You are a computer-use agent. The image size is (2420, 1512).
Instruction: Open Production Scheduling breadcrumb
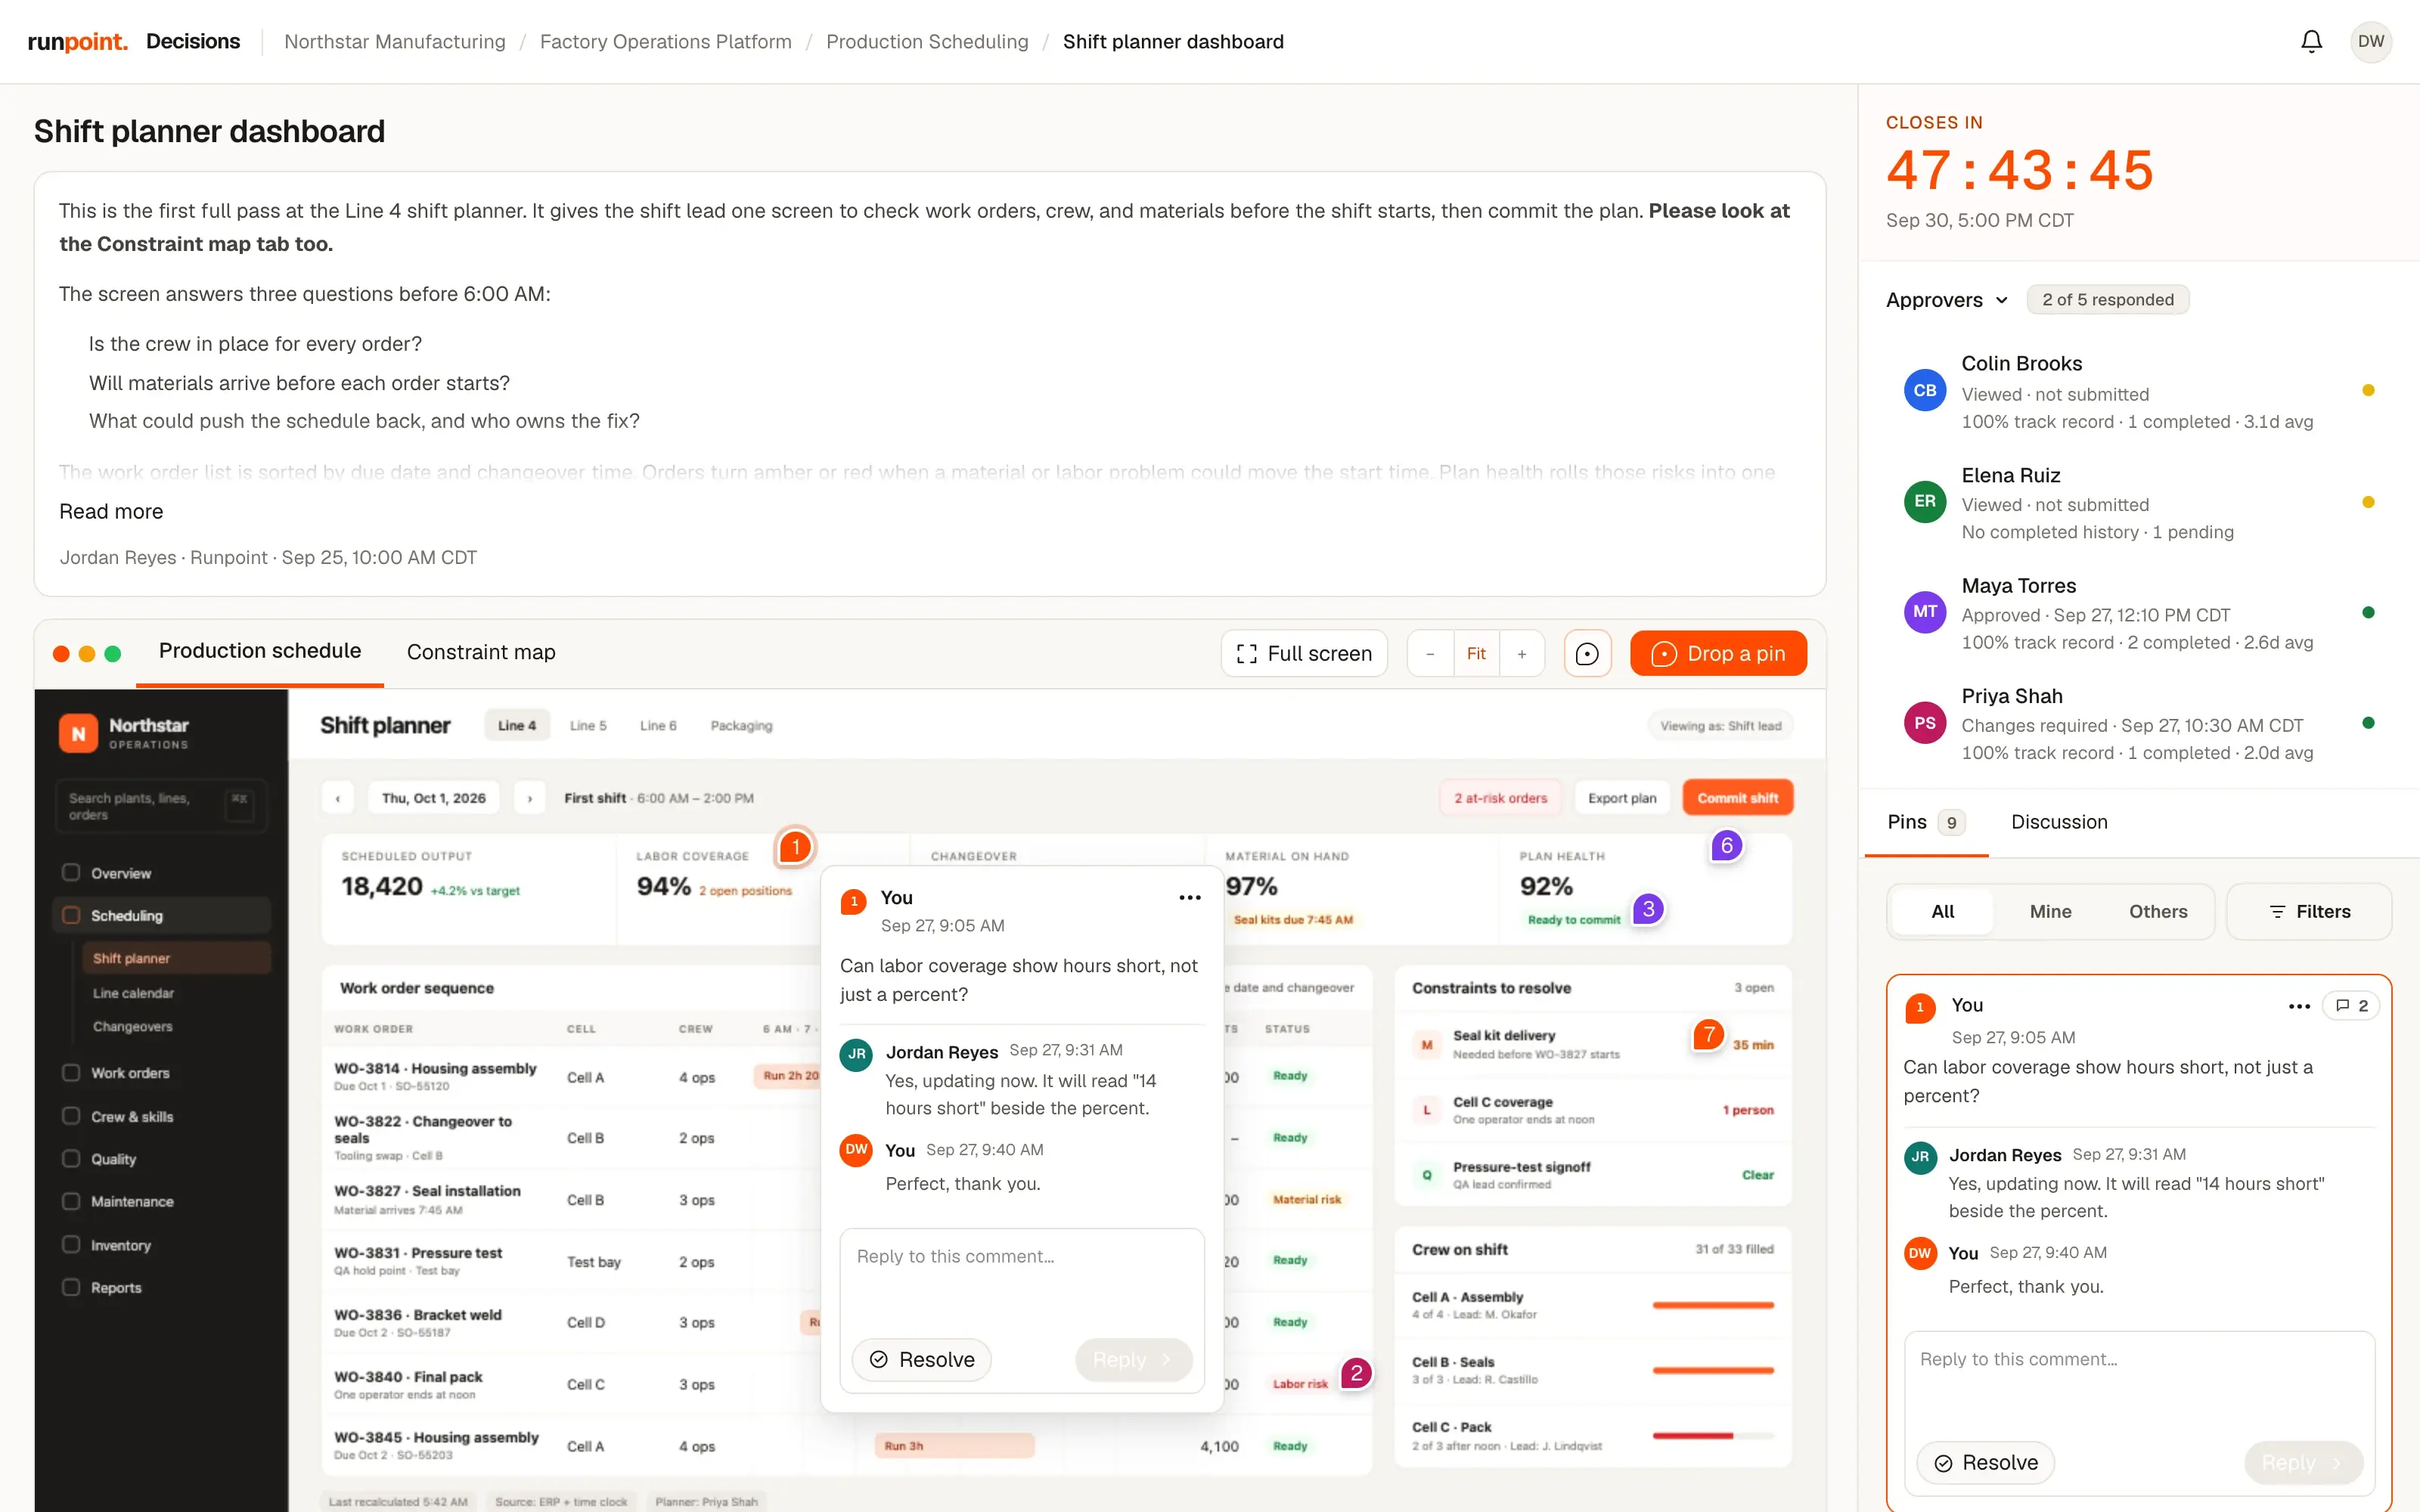coord(927,41)
